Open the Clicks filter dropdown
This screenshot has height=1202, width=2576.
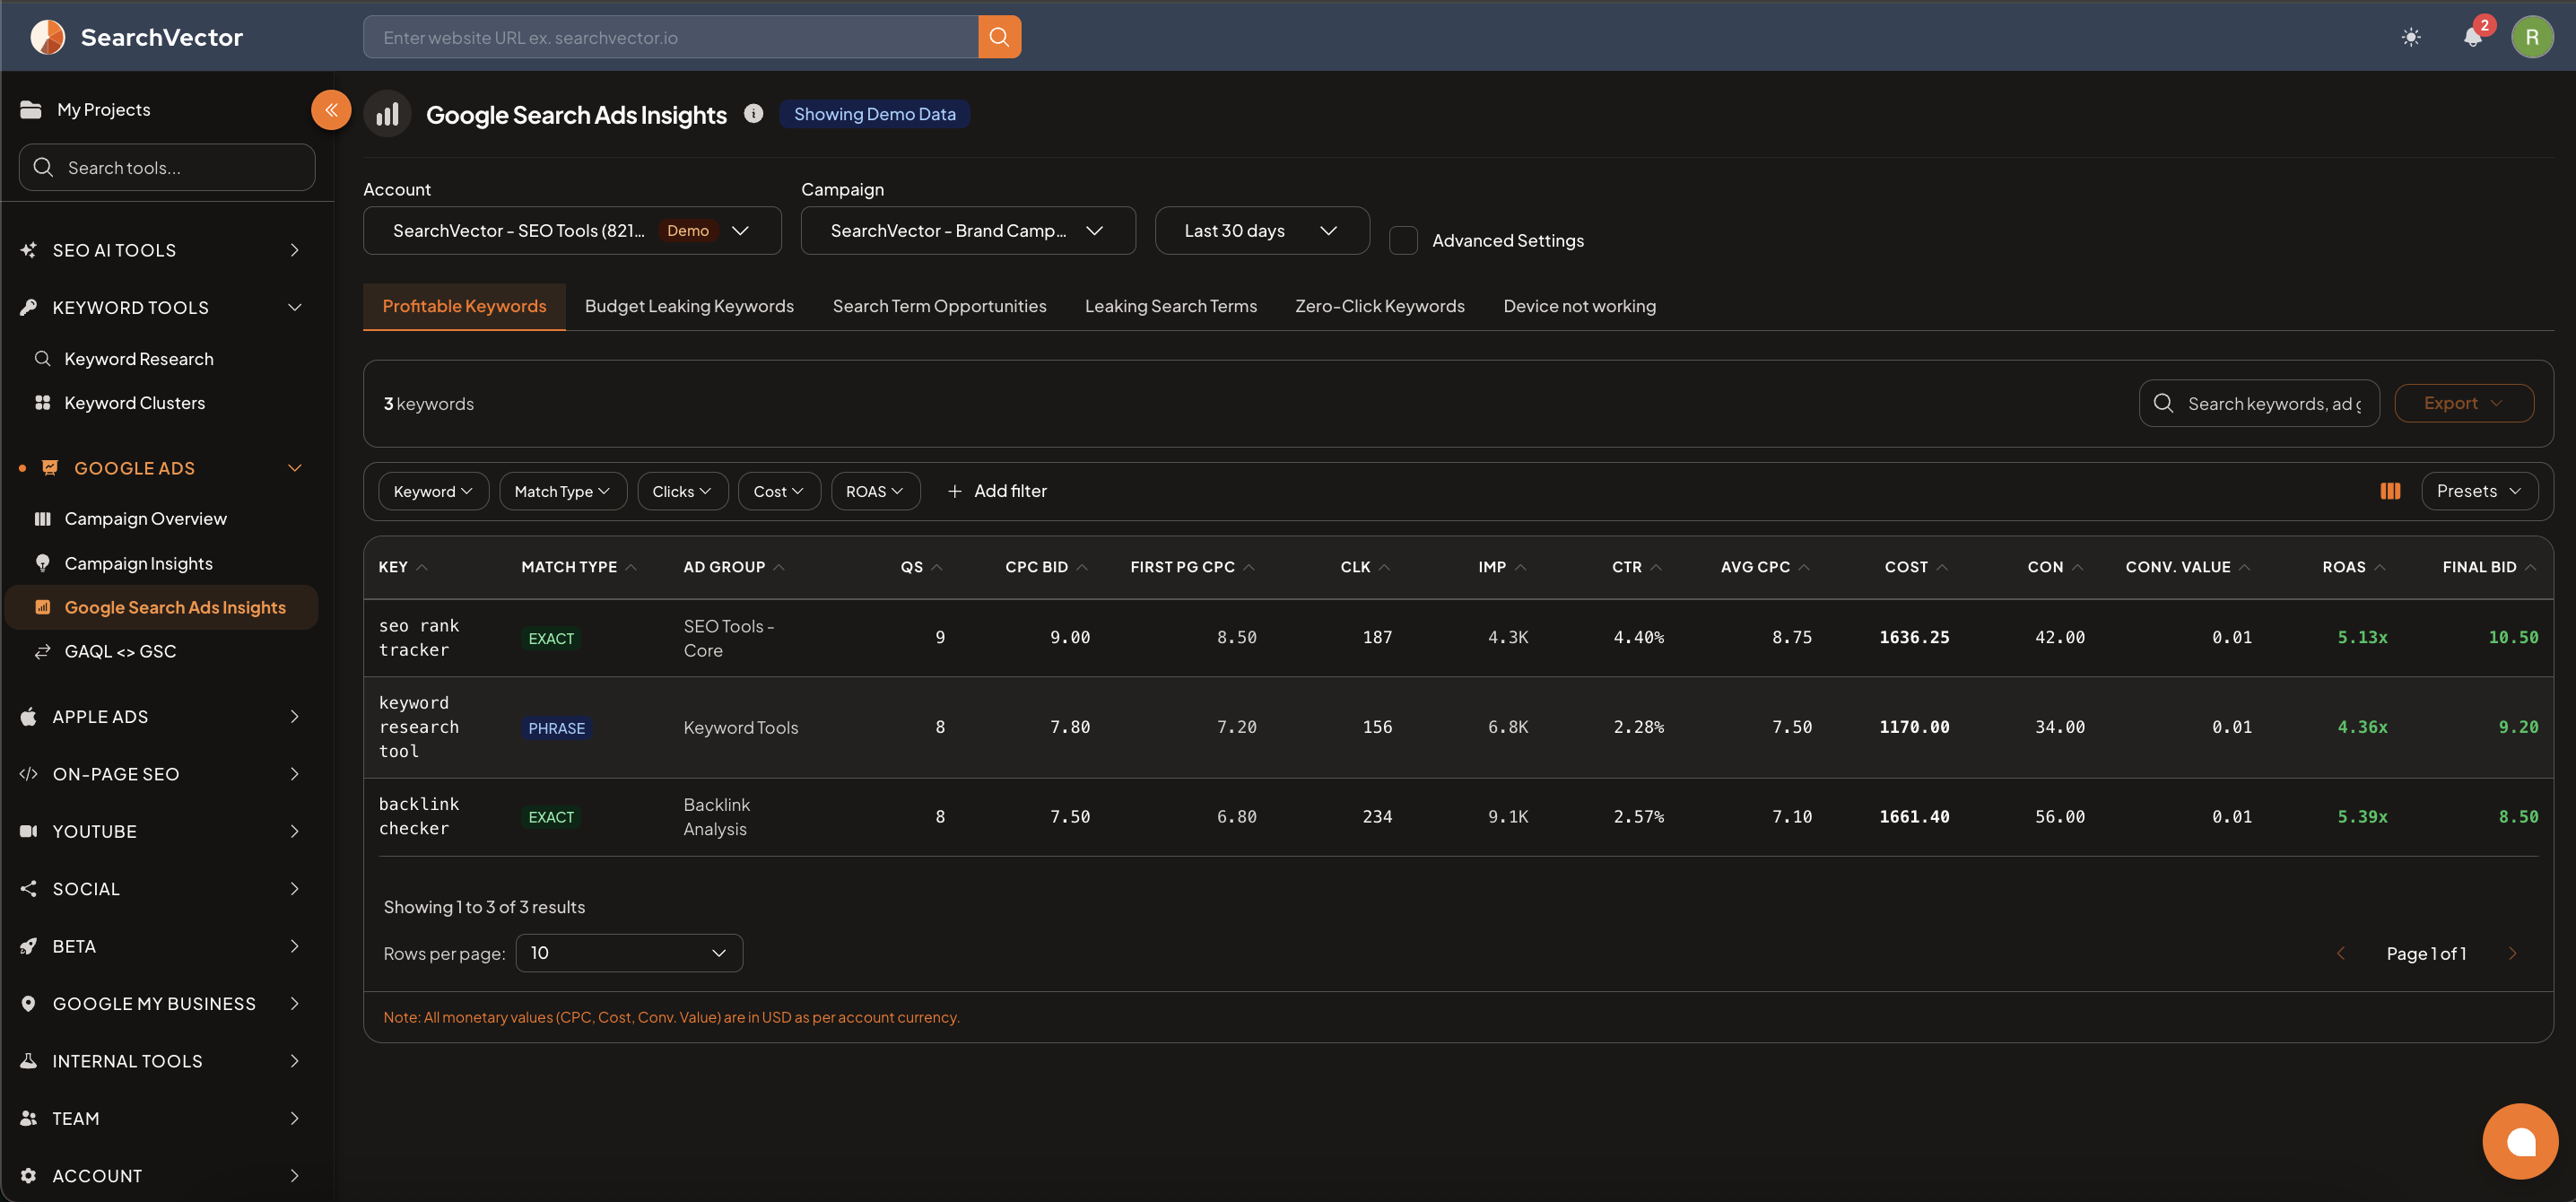point(682,491)
